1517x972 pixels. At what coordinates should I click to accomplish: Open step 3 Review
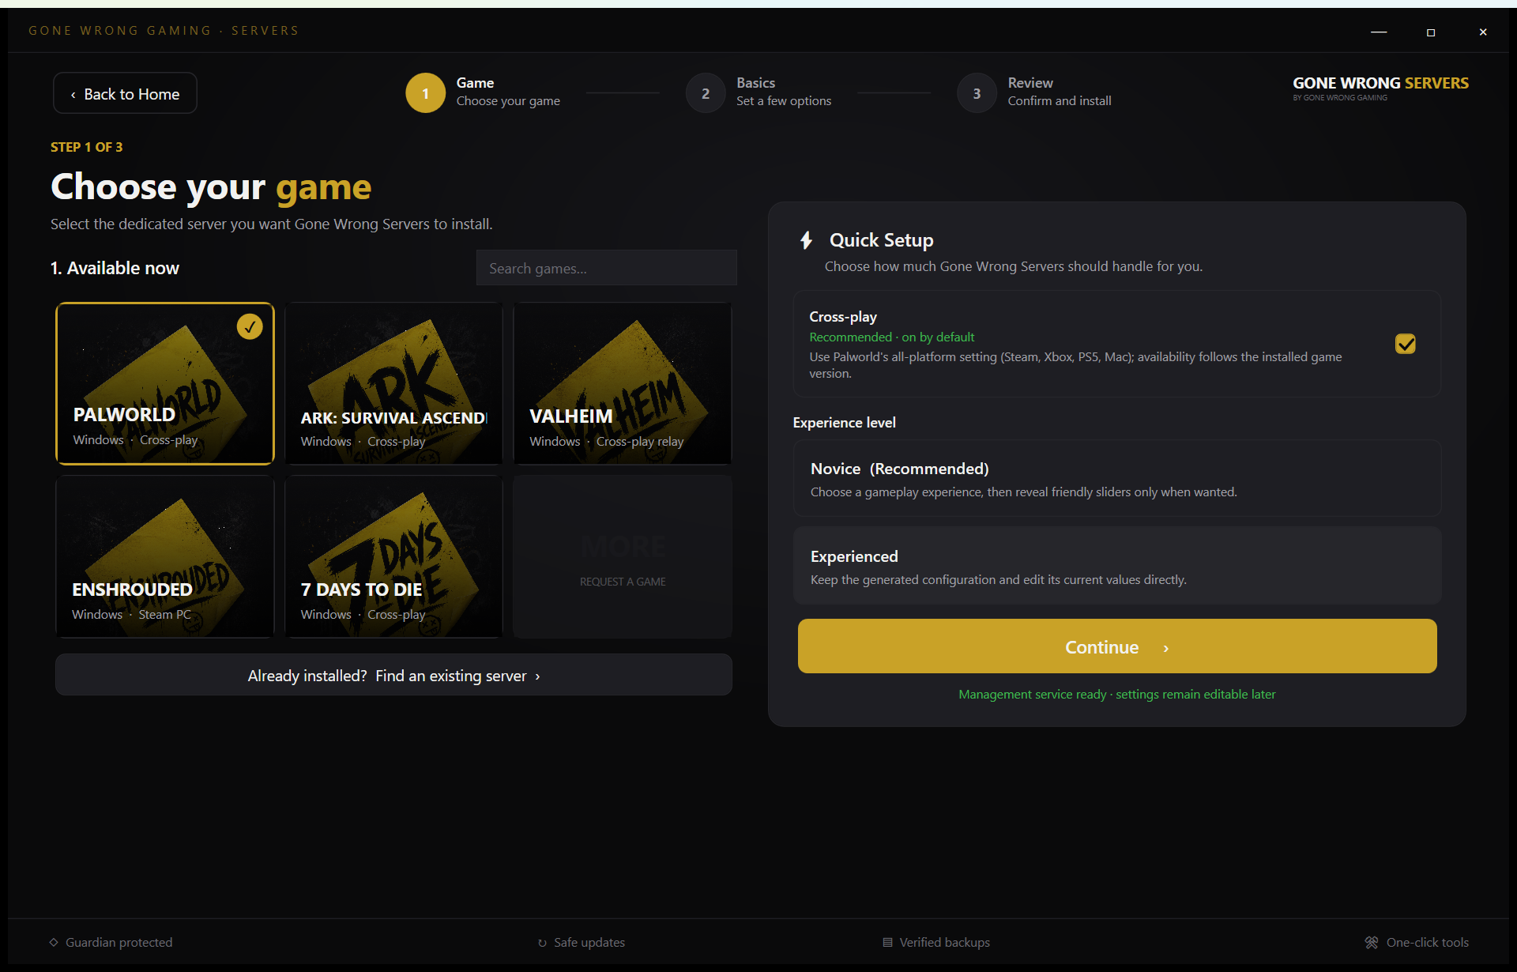(977, 93)
